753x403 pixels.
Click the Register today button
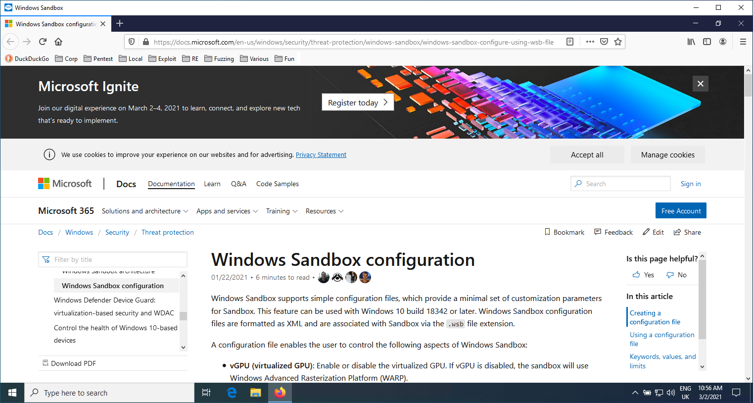coord(358,102)
